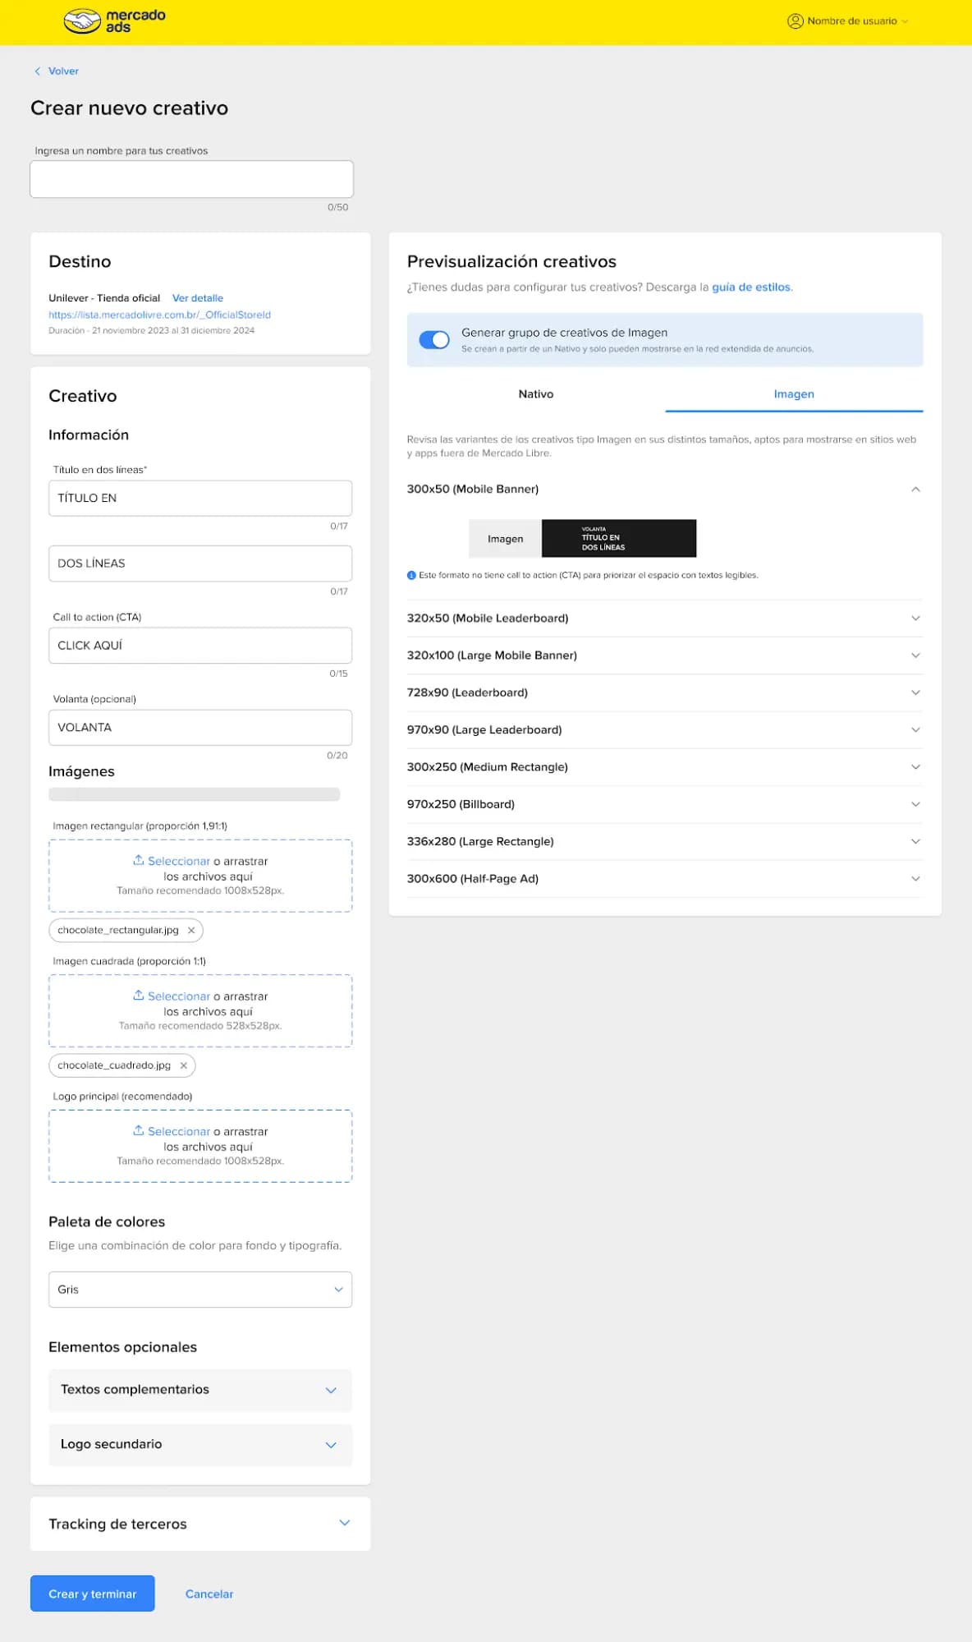Expand the 320x50 (Mobile Leaderboard) section

[915, 618]
